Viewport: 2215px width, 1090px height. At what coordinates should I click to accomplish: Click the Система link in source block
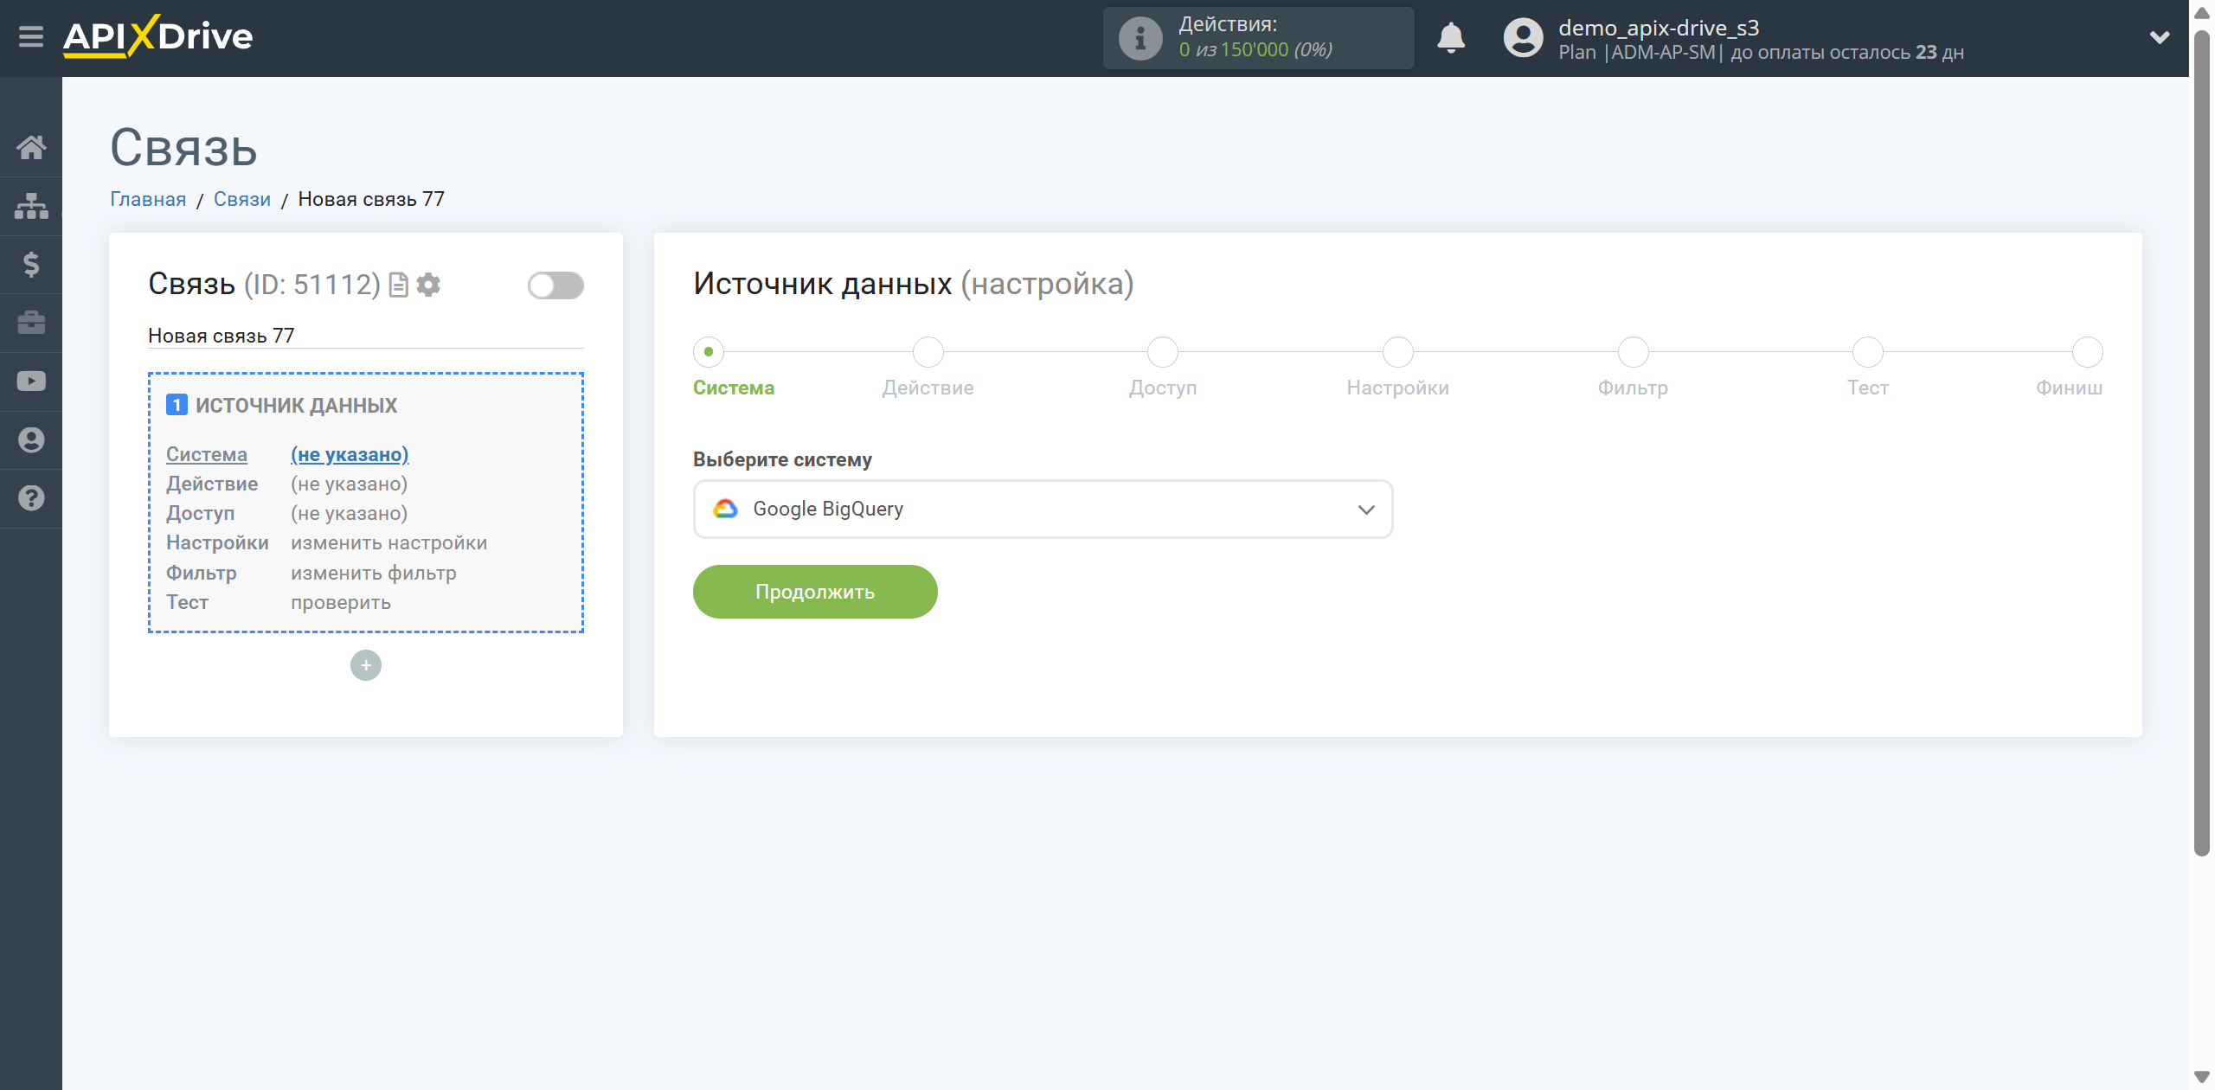click(x=207, y=454)
